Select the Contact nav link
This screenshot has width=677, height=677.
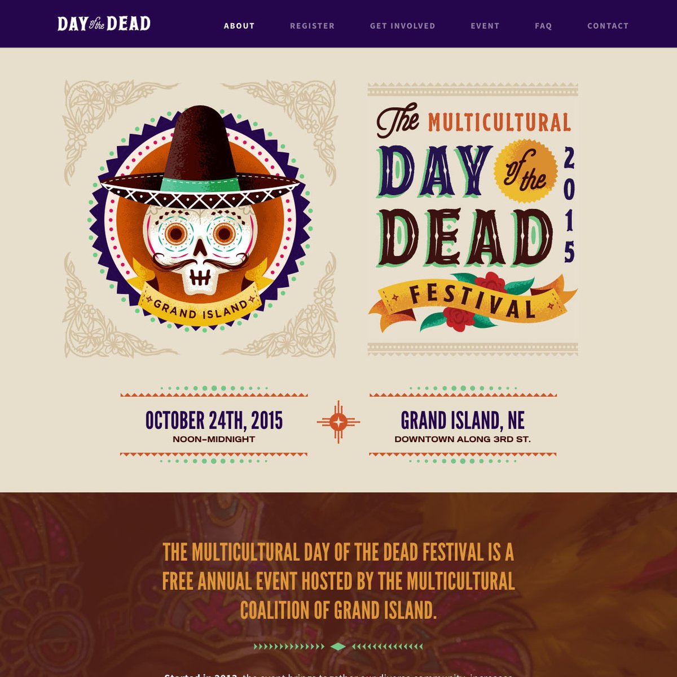point(608,26)
